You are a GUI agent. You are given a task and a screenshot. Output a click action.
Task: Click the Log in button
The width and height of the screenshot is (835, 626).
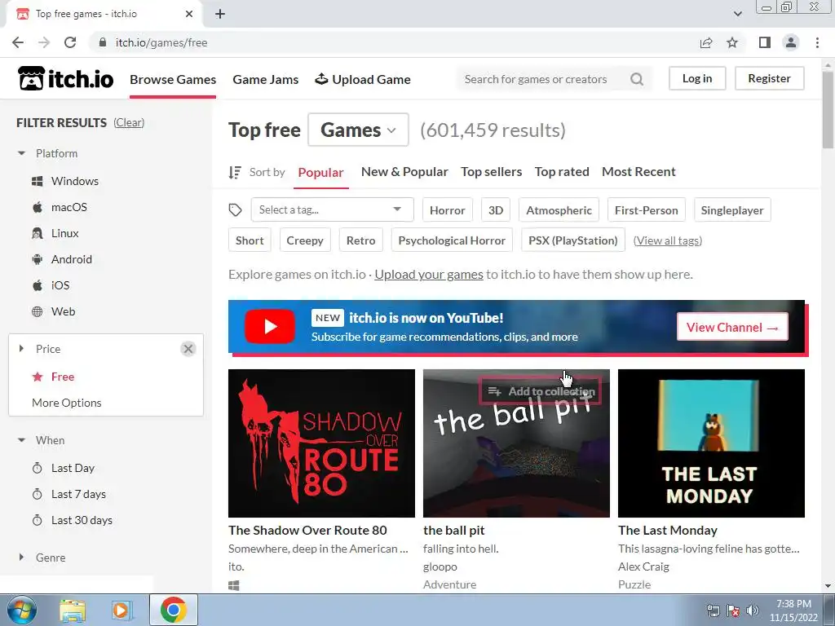(697, 79)
